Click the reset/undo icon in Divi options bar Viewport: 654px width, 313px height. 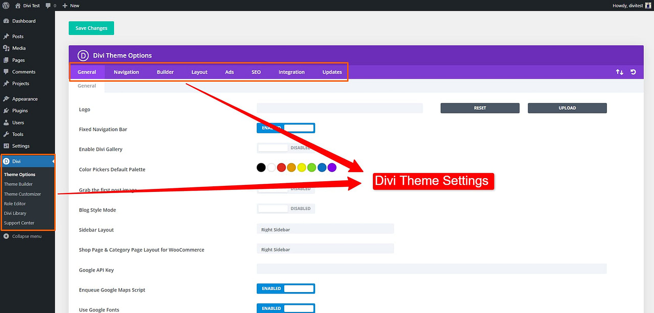633,72
